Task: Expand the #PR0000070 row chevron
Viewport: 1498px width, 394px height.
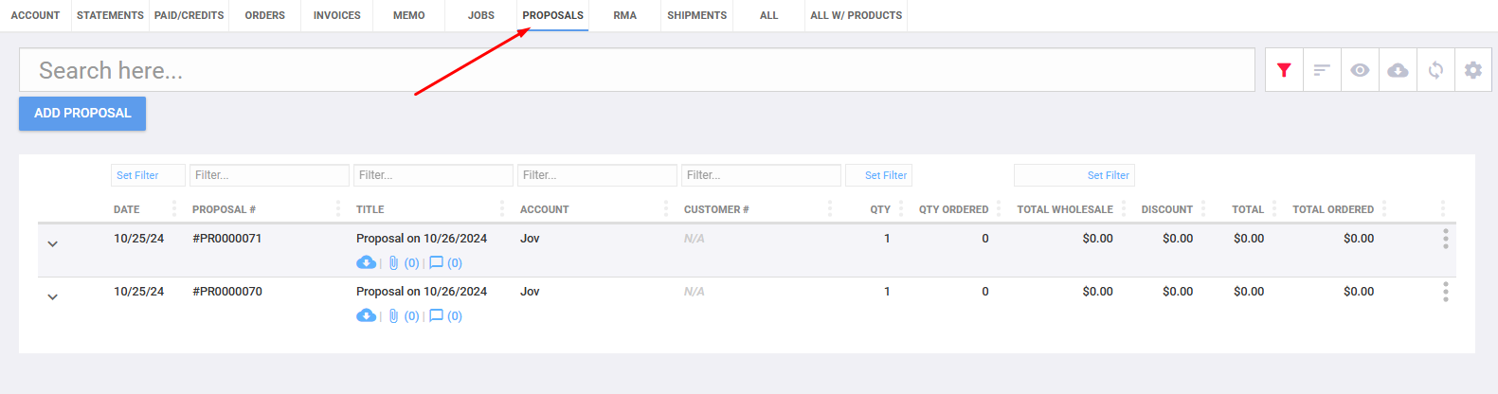Action: [x=53, y=296]
